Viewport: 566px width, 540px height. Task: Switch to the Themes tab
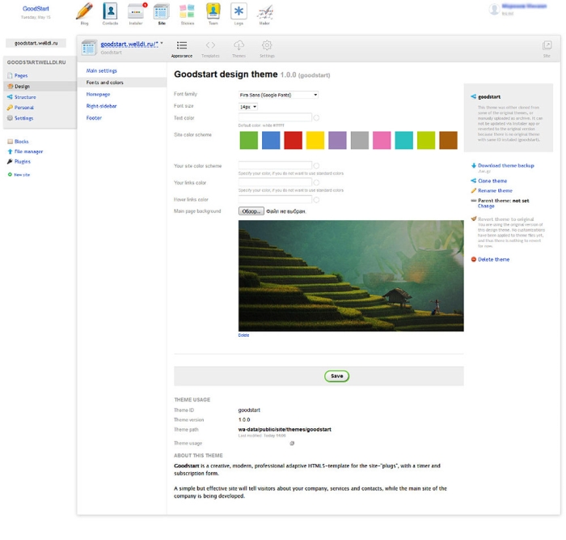(x=239, y=48)
